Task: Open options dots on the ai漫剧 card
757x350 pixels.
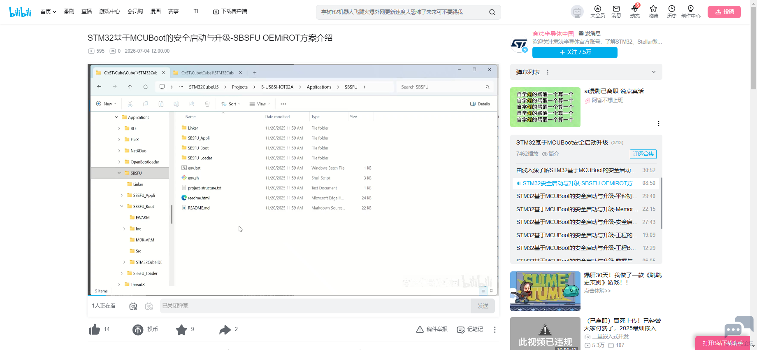Action: [659, 124]
